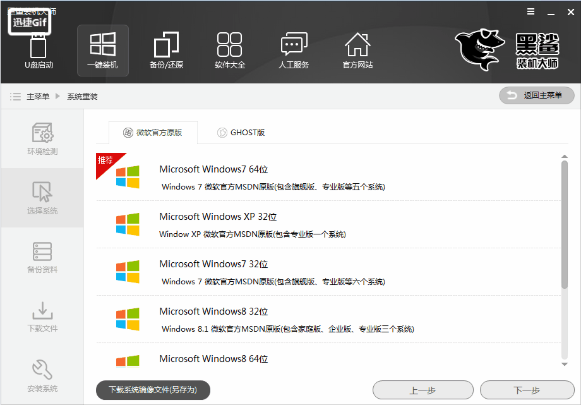581x405 pixels.
Task: Open the 备份/还原 section
Action: click(x=166, y=51)
